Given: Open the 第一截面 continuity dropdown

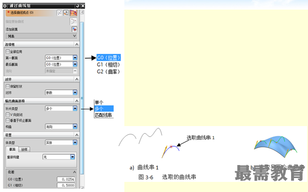Looking at the screenshot, I should tap(61, 58).
